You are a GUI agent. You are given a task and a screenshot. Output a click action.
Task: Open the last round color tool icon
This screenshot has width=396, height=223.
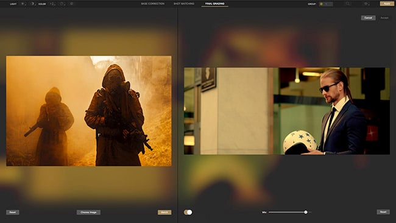71,4
